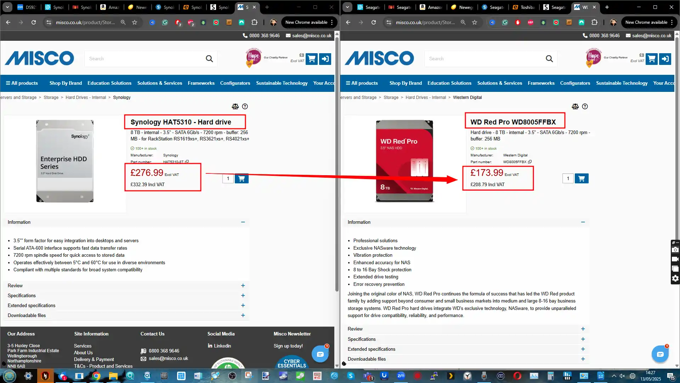This screenshot has width=680, height=383.
Task: Open the basket cart icon in left window header
Action: tap(312, 59)
